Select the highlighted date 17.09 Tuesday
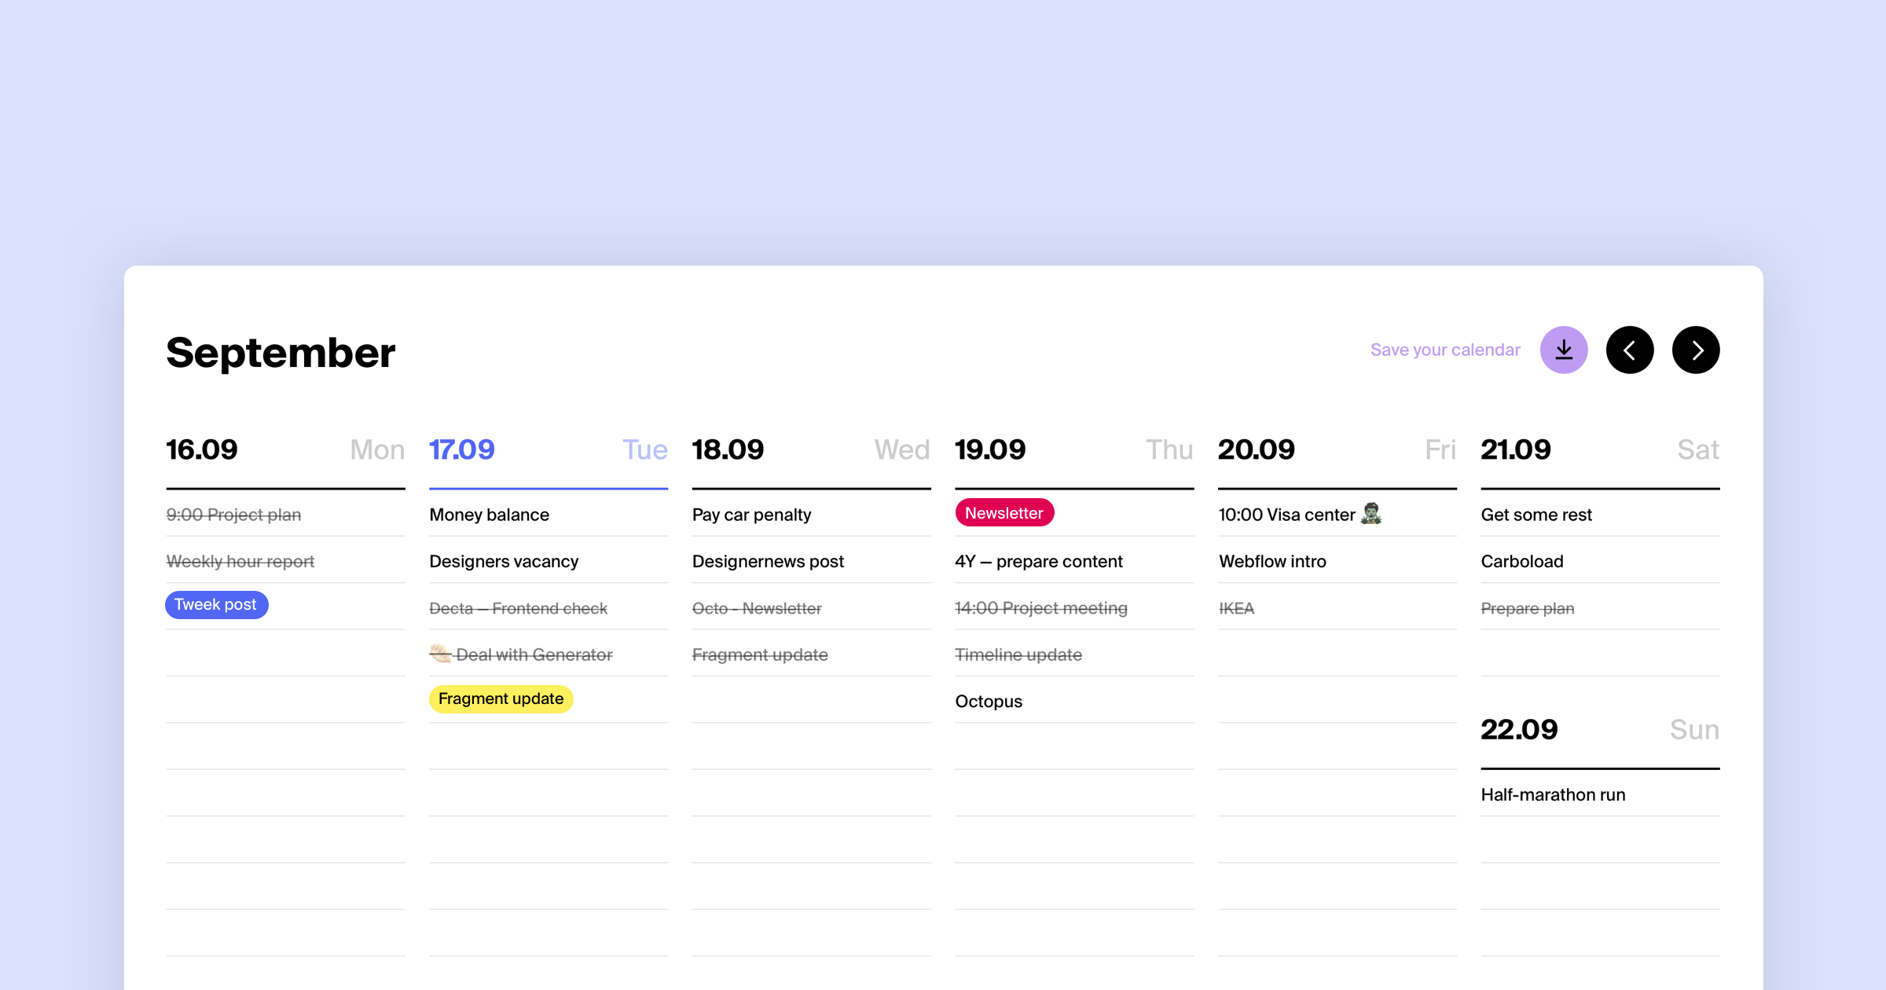 coord(462,449)
